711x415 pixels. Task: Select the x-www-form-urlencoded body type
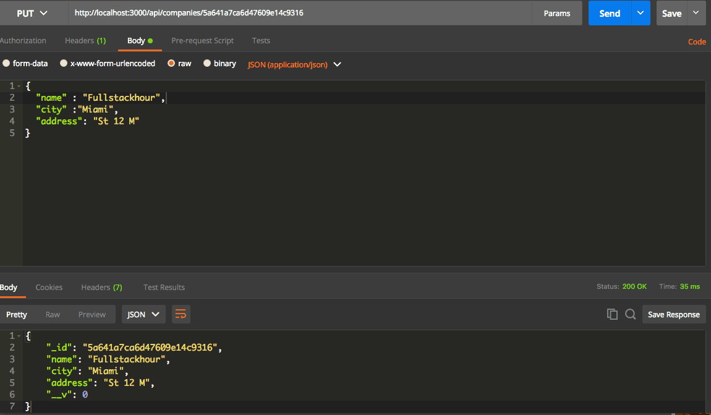click(108, 64)
